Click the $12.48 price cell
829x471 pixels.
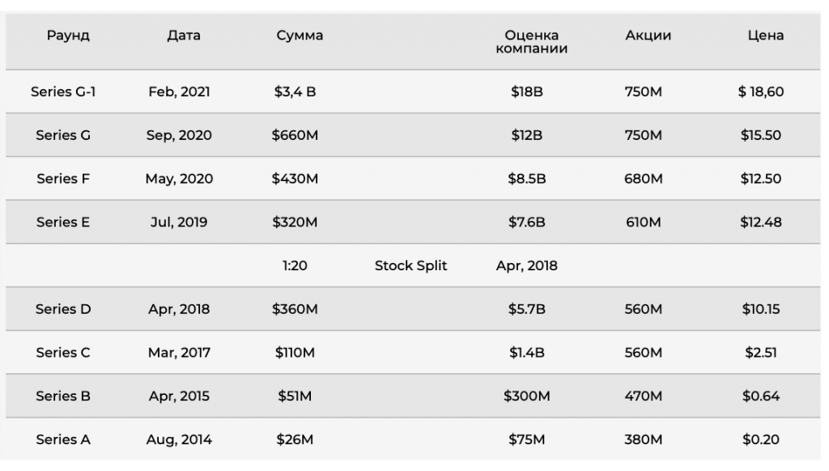point(761,222)
